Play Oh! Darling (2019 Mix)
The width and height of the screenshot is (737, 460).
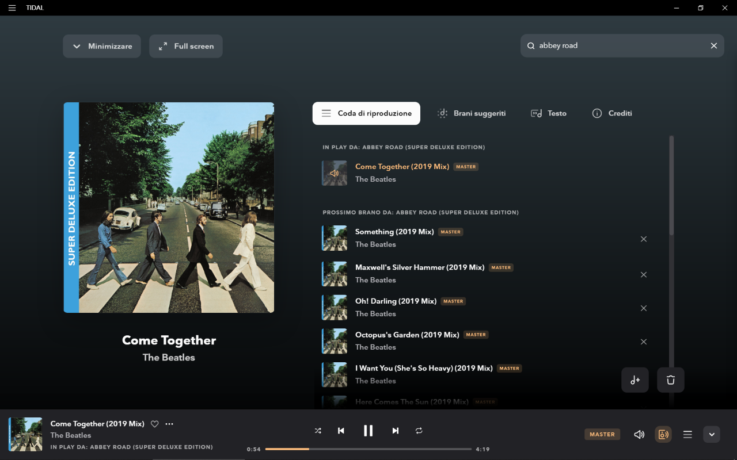click(x=396, y=301)
